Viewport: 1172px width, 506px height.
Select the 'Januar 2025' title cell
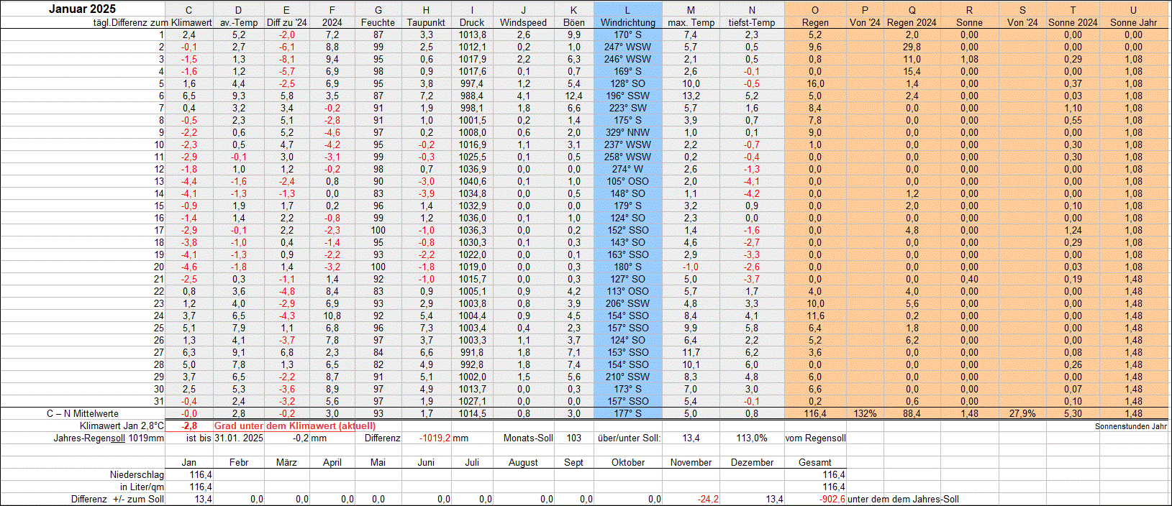[x=82, y=9]
